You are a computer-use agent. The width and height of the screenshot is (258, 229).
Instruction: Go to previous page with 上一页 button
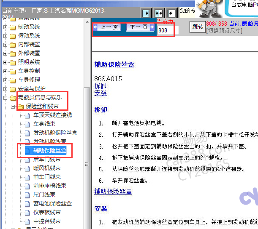(107, 27)
